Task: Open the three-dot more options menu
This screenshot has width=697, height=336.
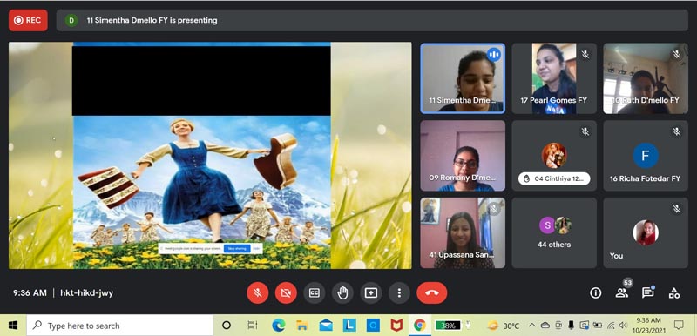Action: (399, 293)
